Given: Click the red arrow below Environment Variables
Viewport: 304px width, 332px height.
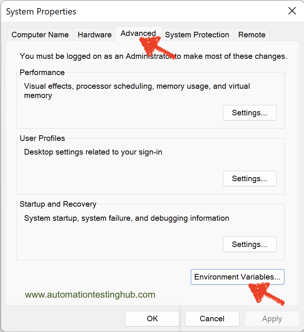Looking at the screenshot, I should click(x=266, y=294).
